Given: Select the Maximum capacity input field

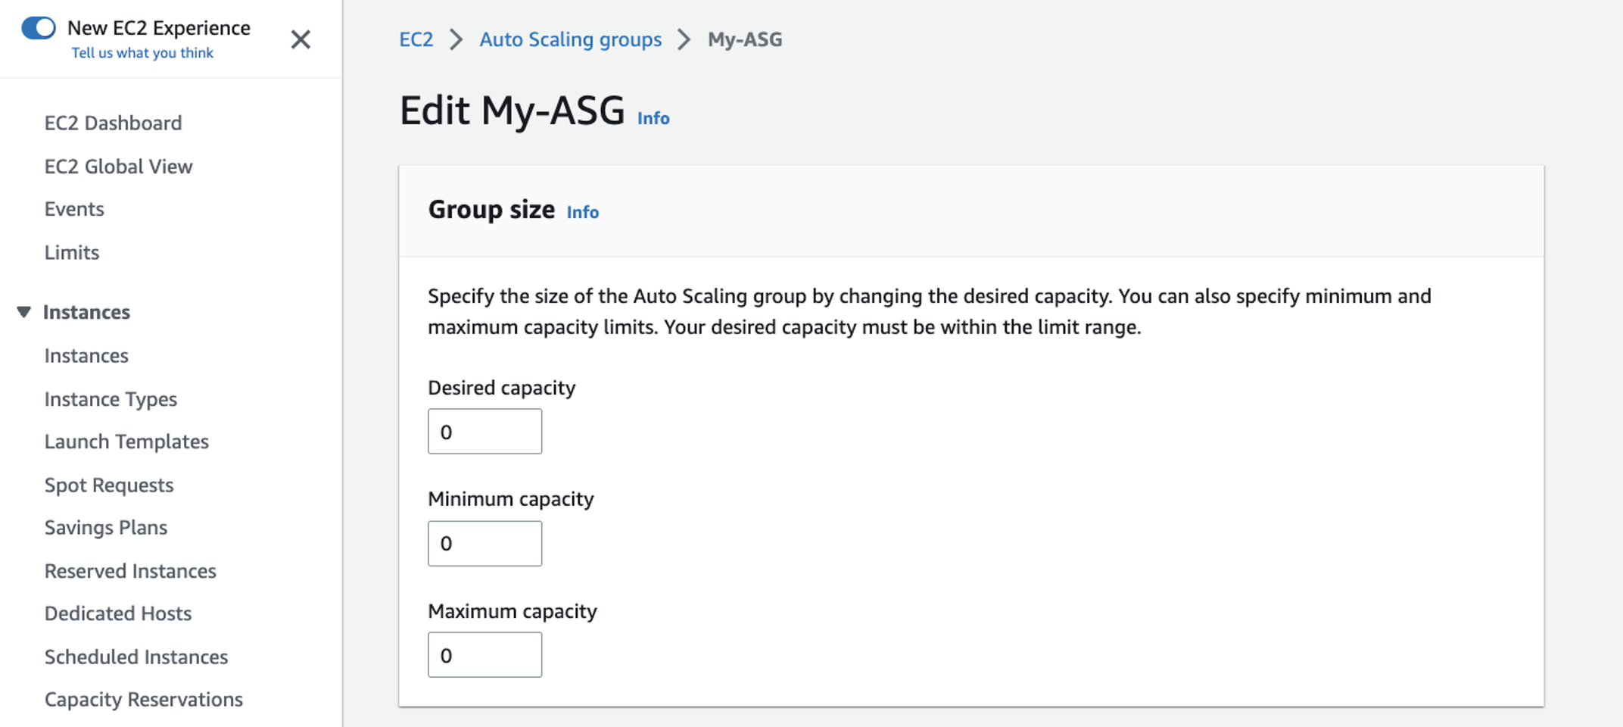Looking at the screenshot, I should click(x=484, y=654).
